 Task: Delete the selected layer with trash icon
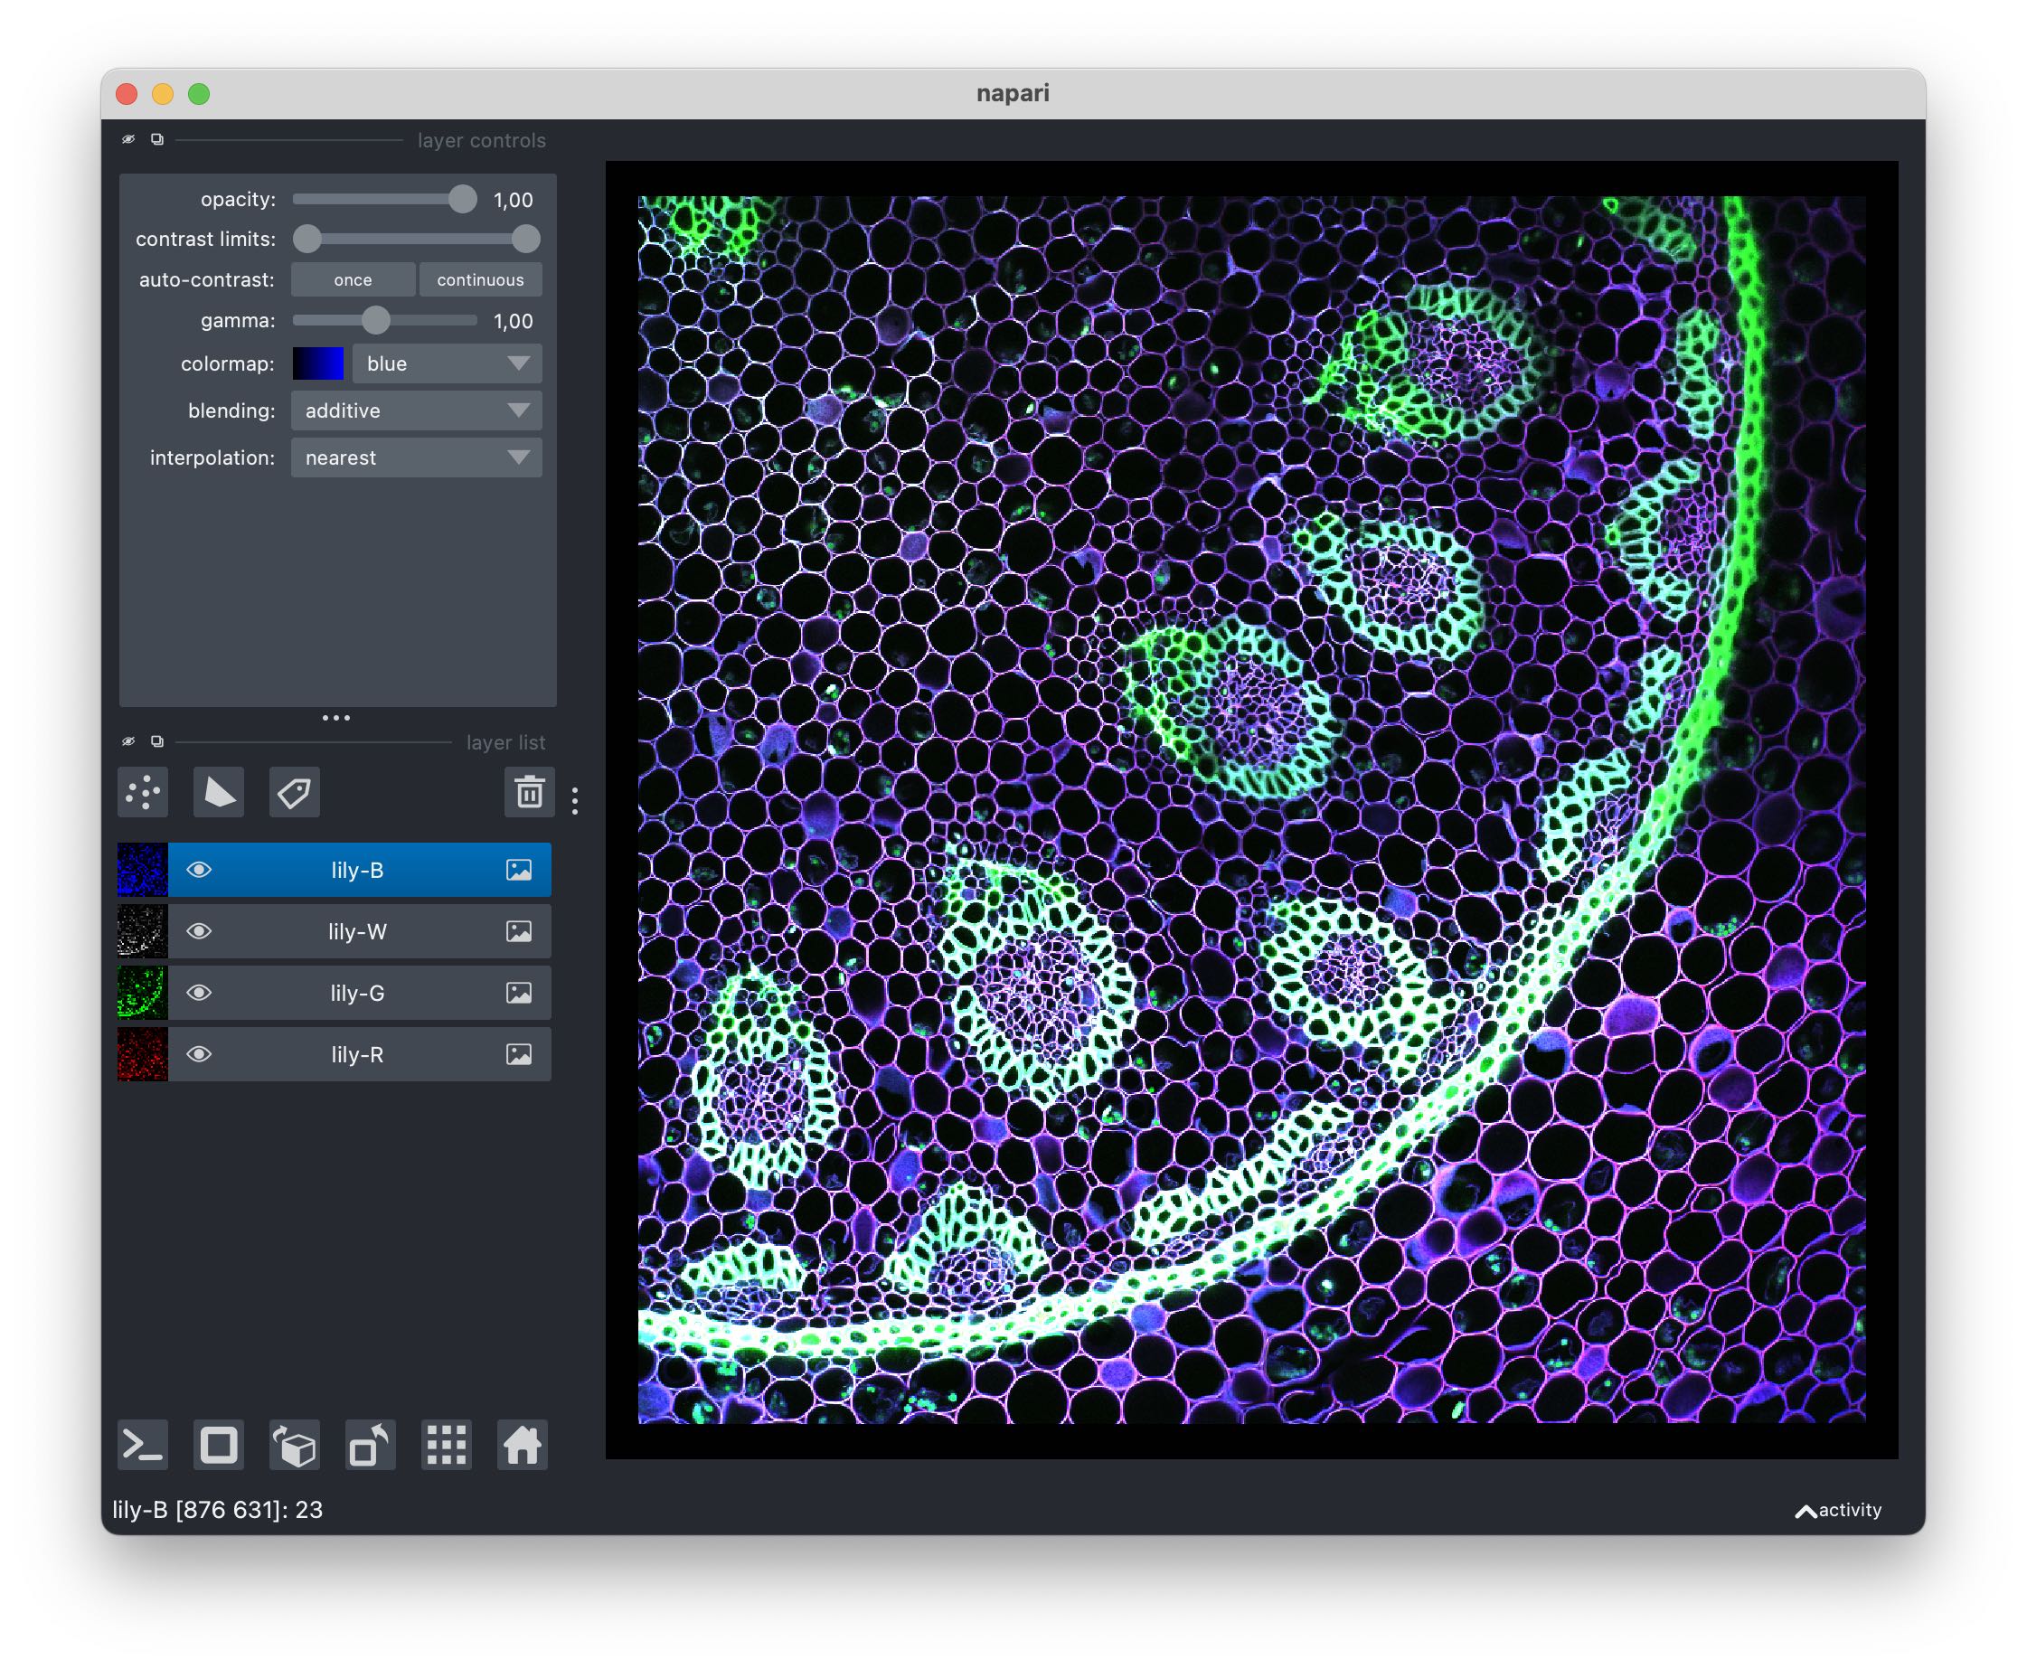coord(530,793)
